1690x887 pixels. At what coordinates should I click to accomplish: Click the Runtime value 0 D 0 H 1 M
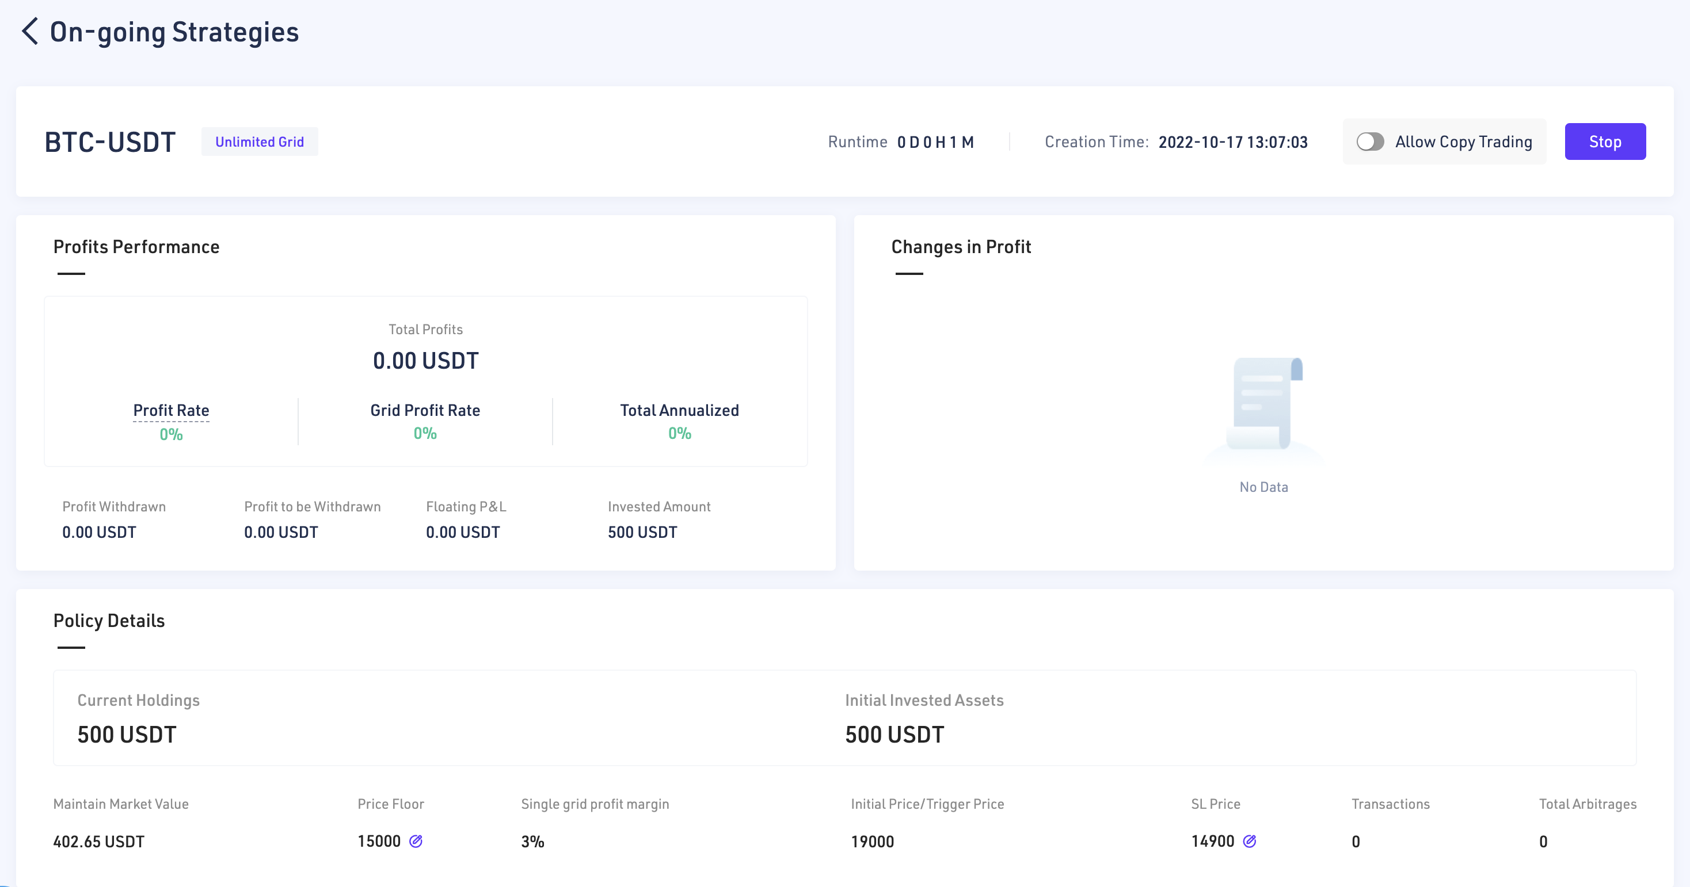[x=935, y=142]
